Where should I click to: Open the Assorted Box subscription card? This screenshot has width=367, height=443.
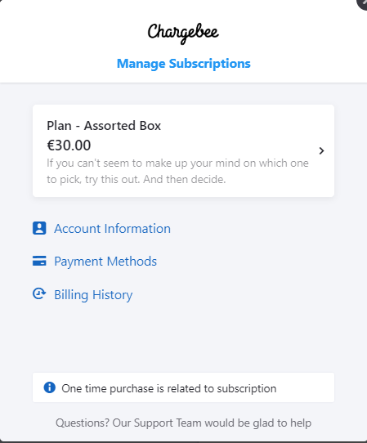pyautogui.click(x=183, y=151)
